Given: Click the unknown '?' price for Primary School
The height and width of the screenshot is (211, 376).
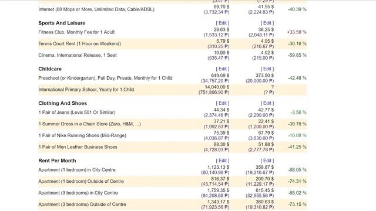Looking at the screenshot, I should pyautogui.click(x=273, y=87).
